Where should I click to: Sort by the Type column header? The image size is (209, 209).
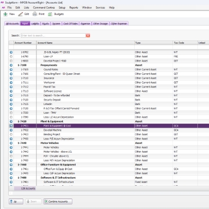pyautogui.click(x=153, y=43)
